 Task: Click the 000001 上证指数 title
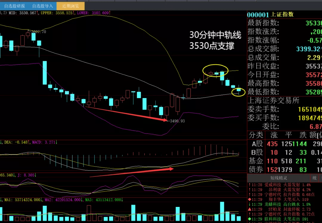(270, 15)
